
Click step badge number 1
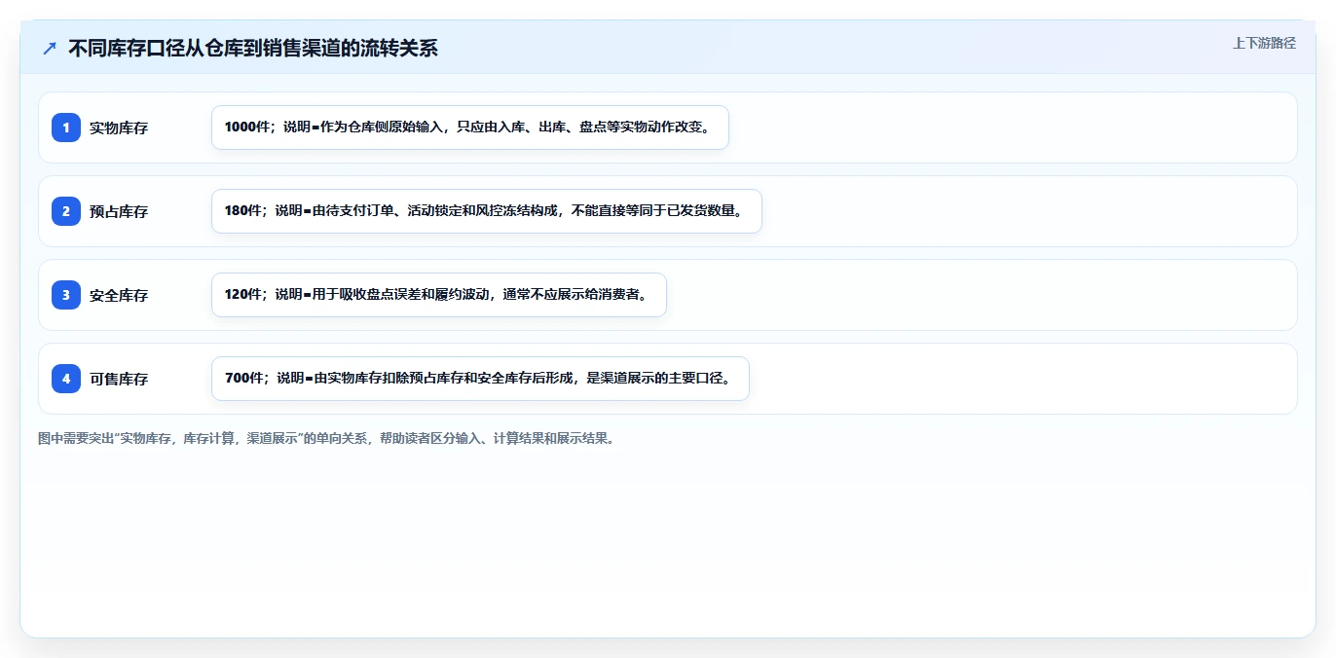(66, 128)
